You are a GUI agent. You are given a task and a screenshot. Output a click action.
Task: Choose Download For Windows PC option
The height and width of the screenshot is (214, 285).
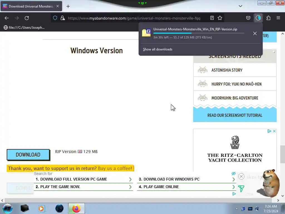pos(186,179)
